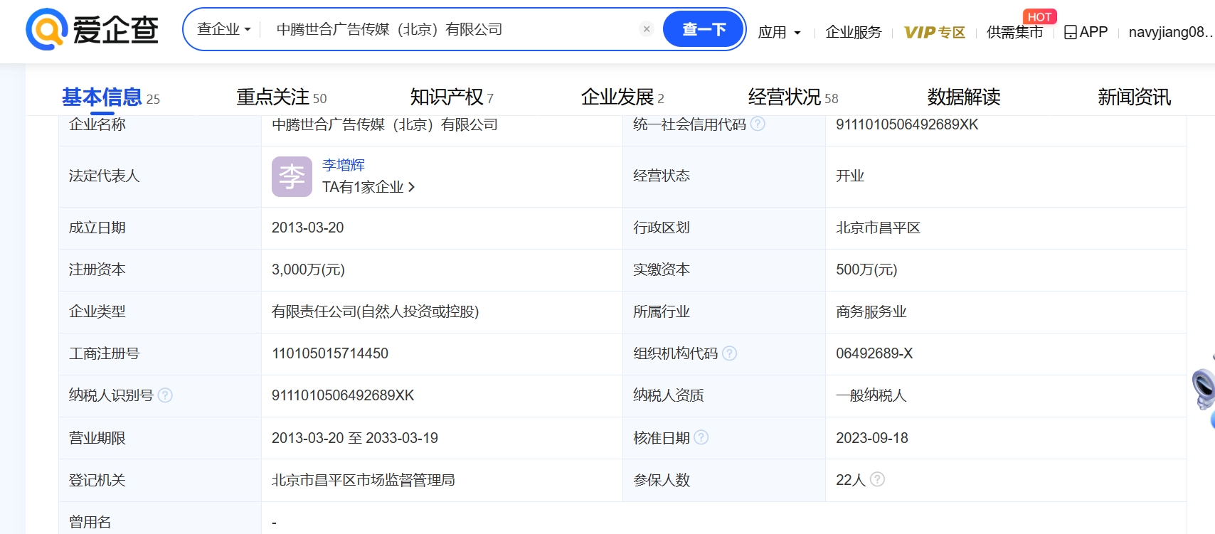This screenshot has width=1215, height=534.
Task: Click help icon next to 统一社会信用代码
Action: [x=758, y=124]
